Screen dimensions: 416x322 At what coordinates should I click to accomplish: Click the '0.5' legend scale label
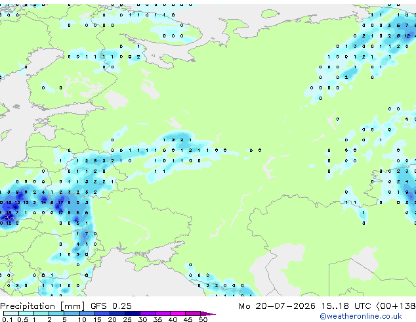[x=23, y=319]
